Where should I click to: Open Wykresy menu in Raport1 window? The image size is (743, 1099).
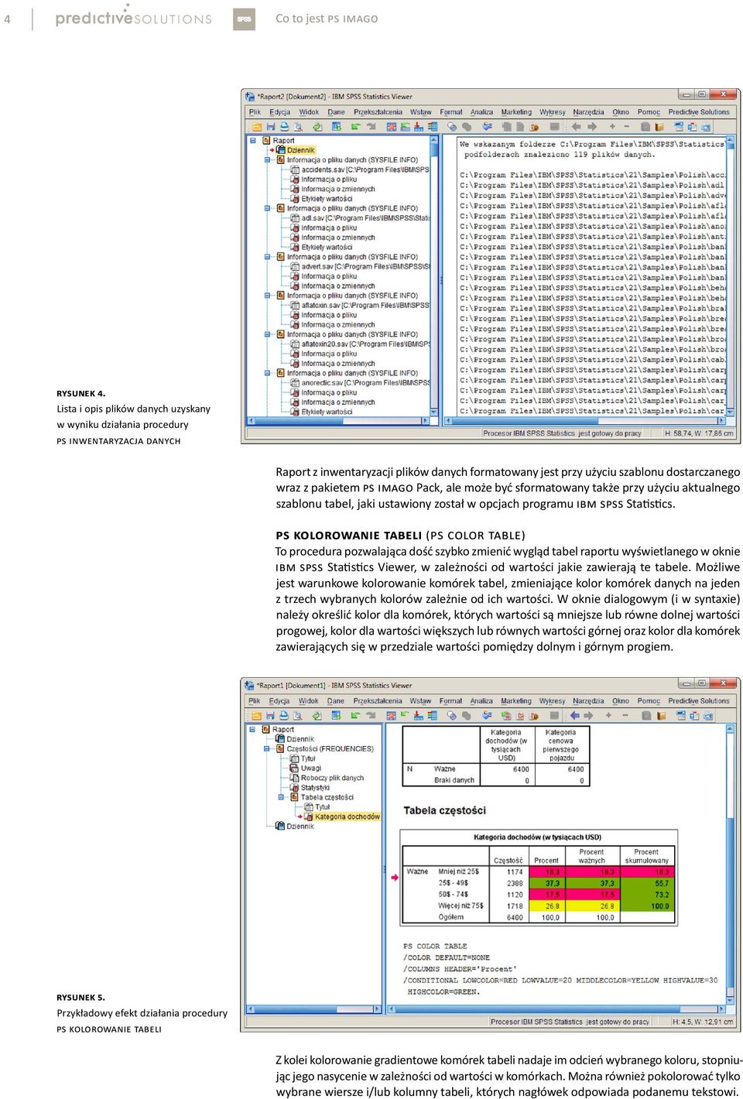[552, 701]
